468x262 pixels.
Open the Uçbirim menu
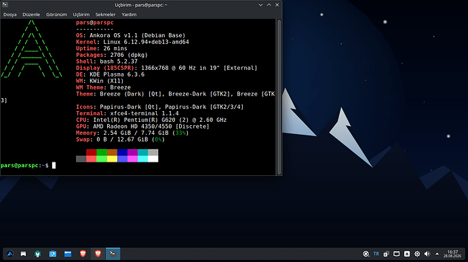[x=81, y=14]
